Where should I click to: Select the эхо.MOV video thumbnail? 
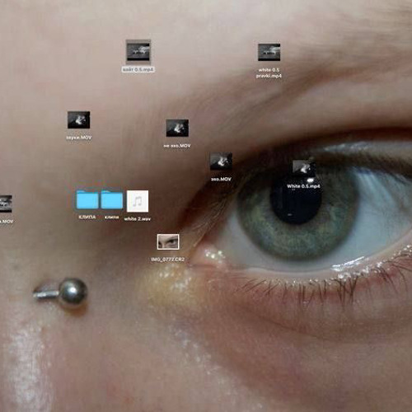click(221, 162)
